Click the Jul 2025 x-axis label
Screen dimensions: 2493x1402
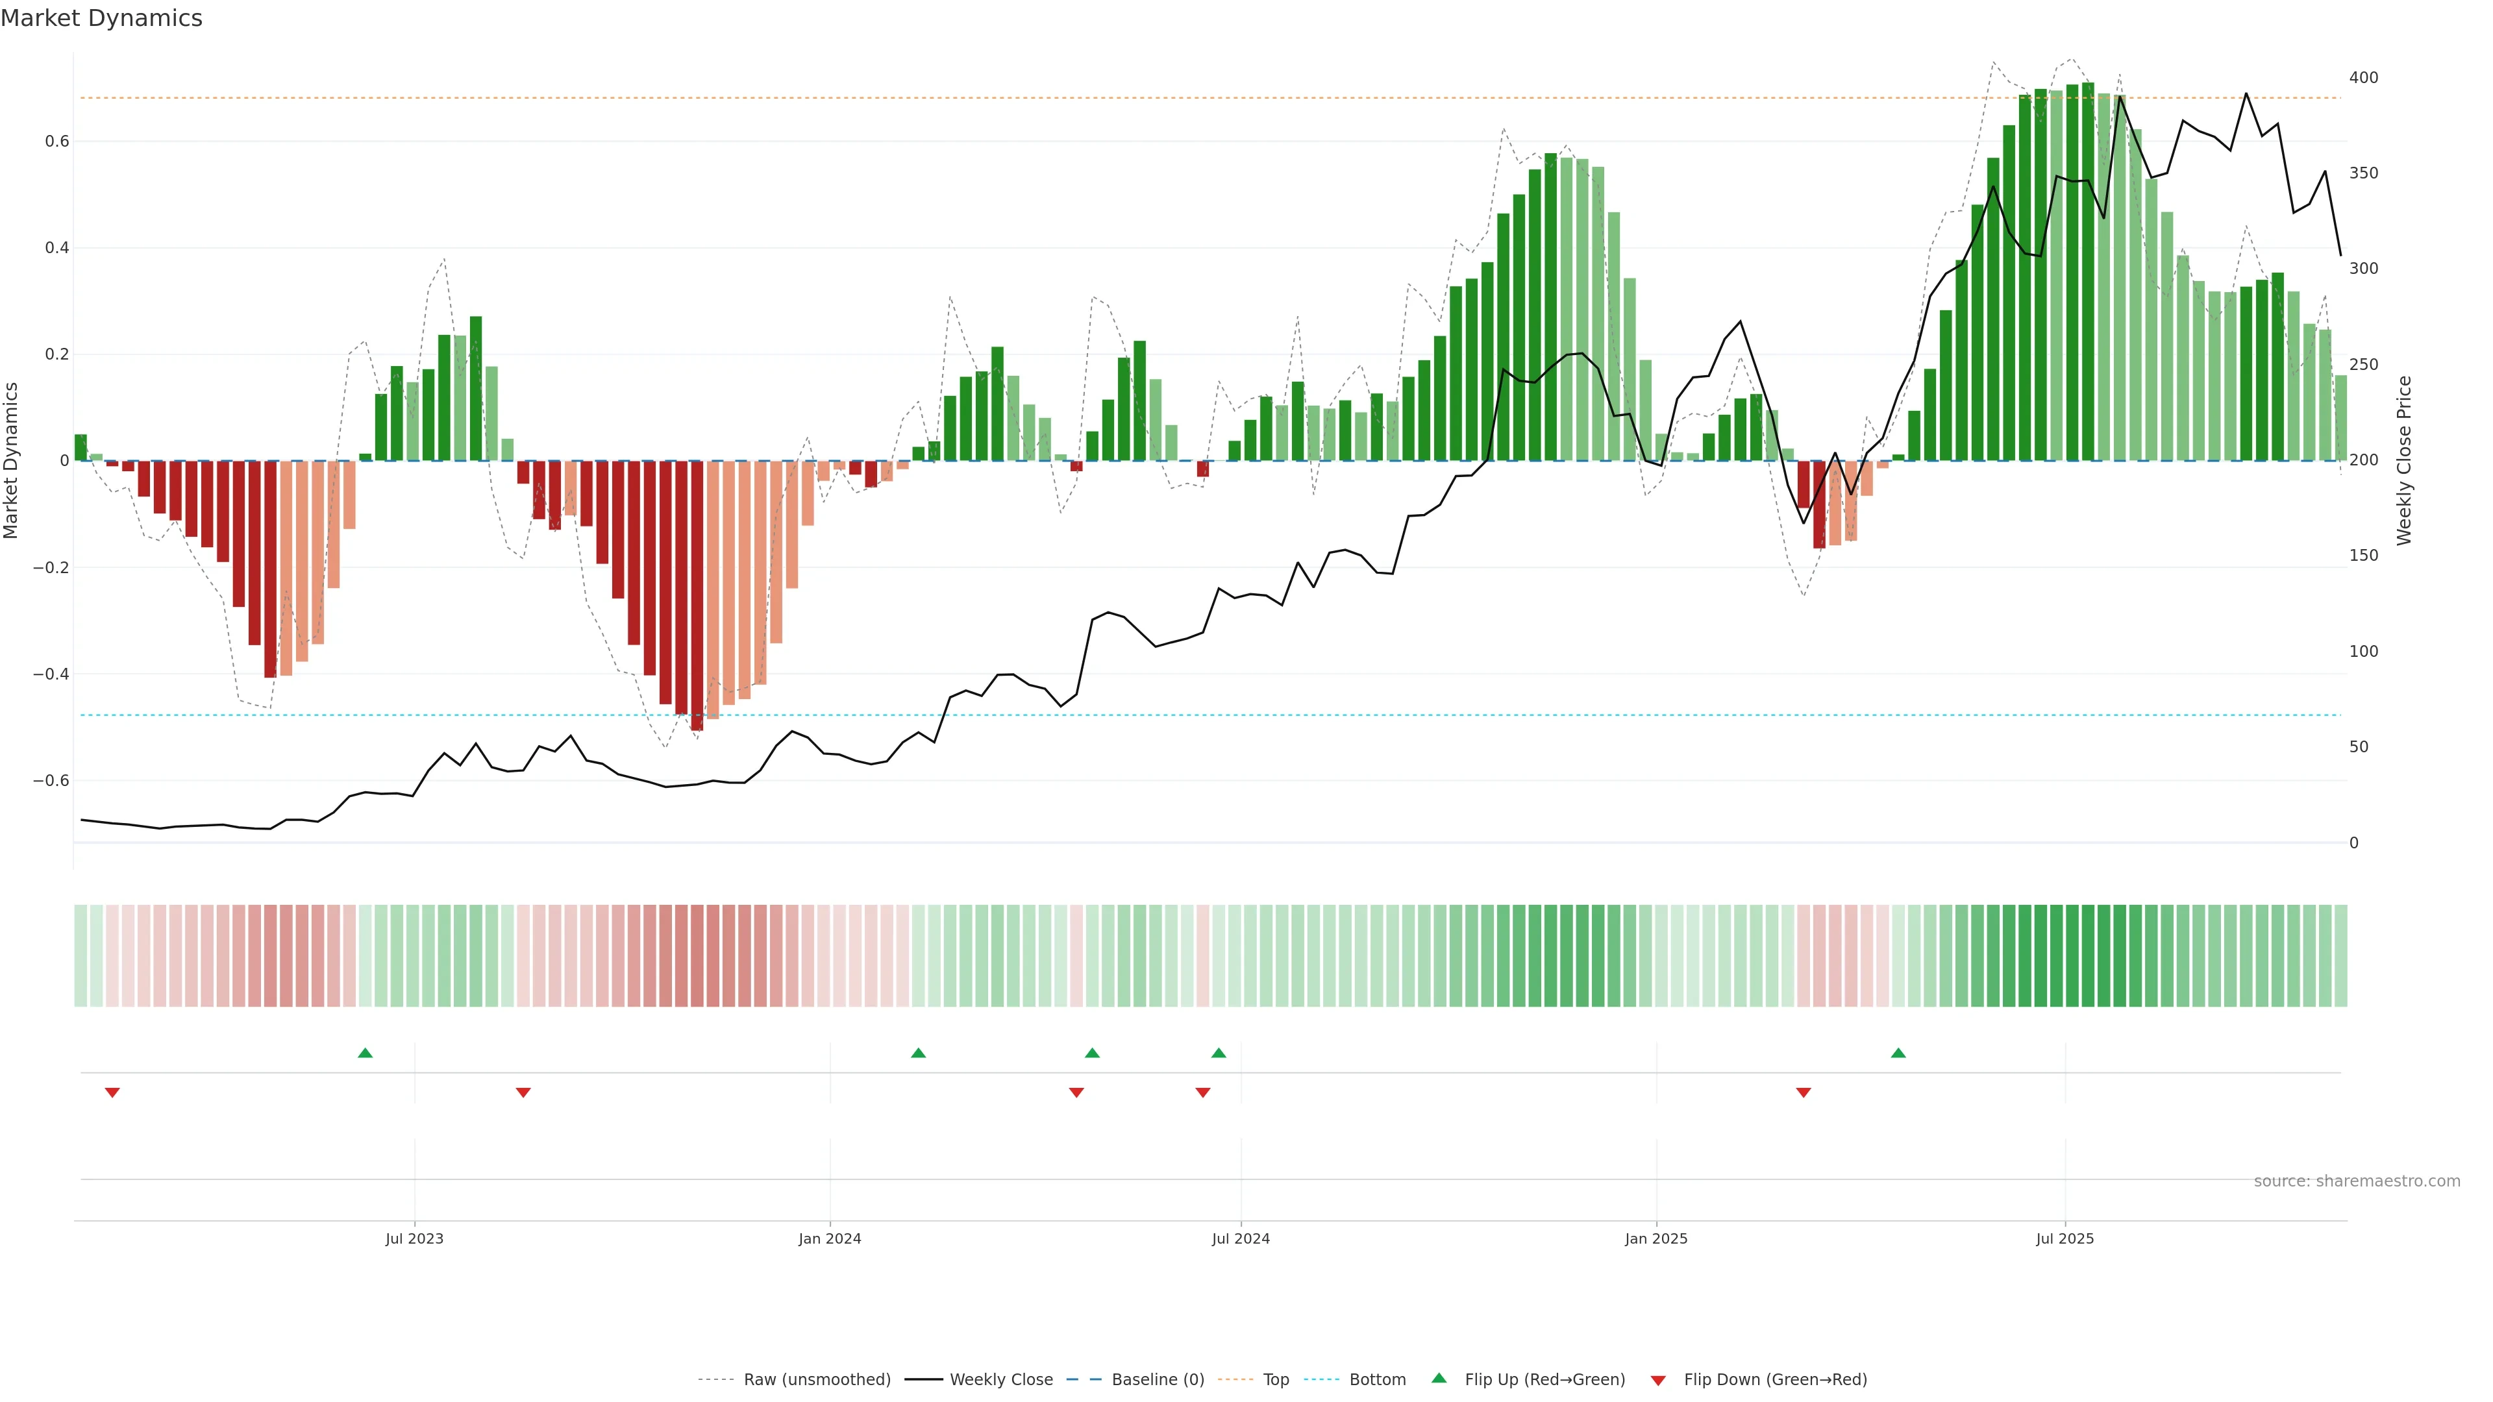2065,1238
